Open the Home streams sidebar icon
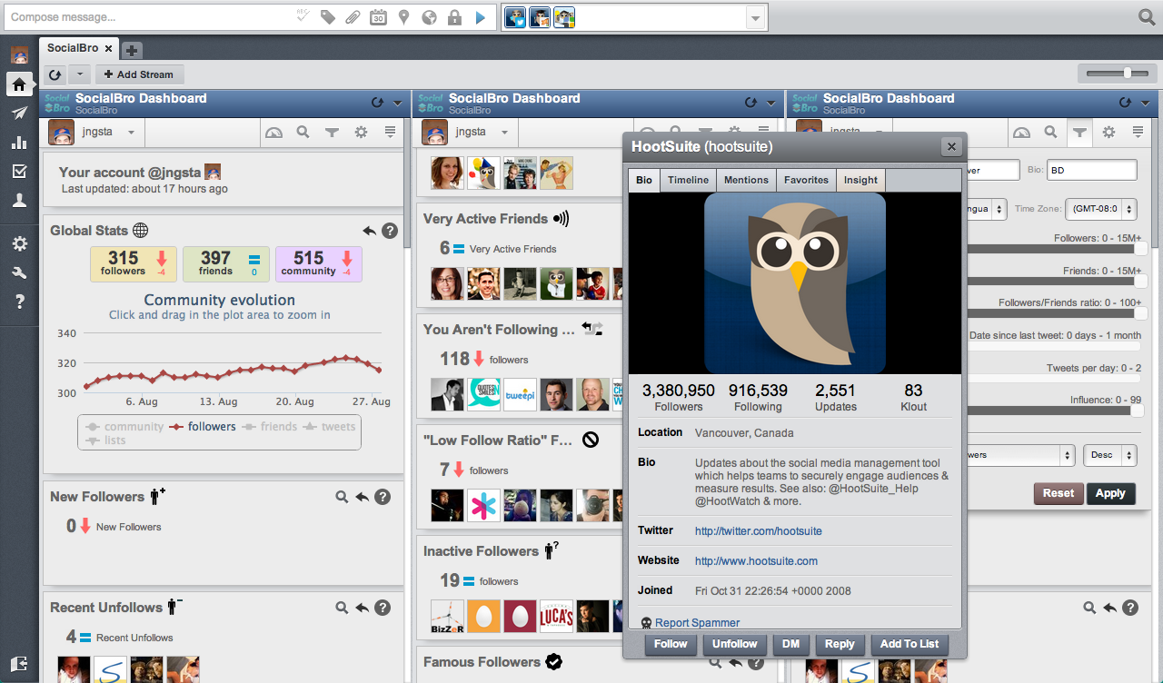 [19, 84]
